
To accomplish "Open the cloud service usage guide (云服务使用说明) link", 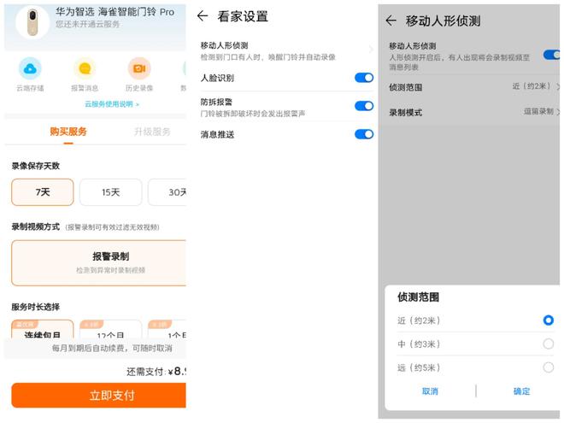I will [112, 104].
